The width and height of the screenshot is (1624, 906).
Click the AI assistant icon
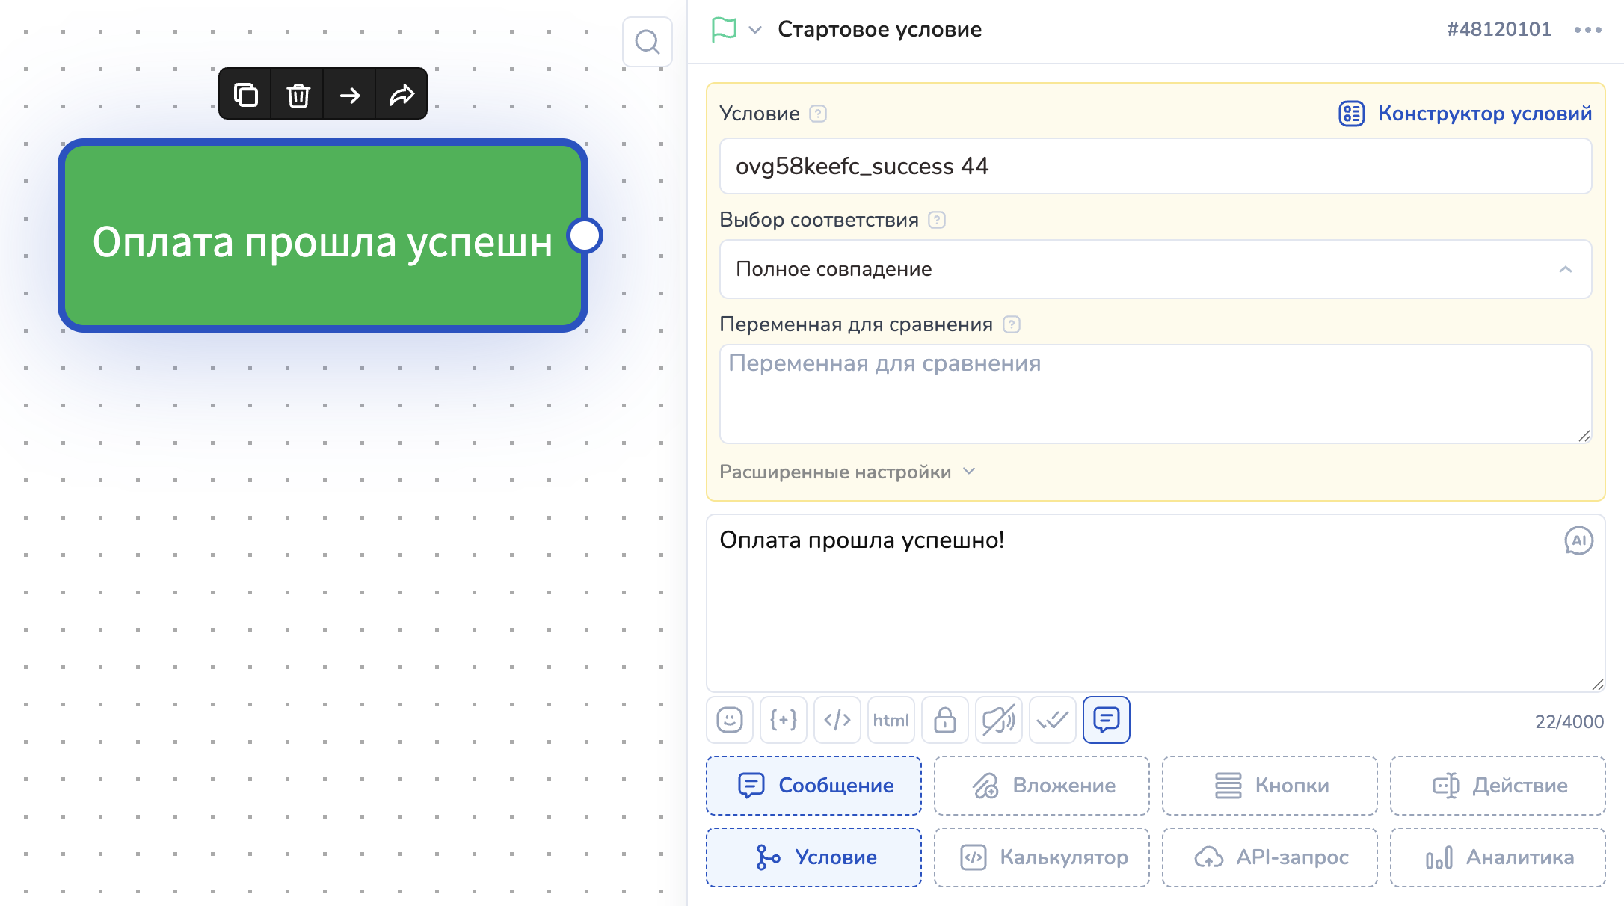point(1578,540)
